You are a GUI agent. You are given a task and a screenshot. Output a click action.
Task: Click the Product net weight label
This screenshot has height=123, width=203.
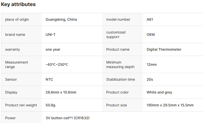click(21, 105)
